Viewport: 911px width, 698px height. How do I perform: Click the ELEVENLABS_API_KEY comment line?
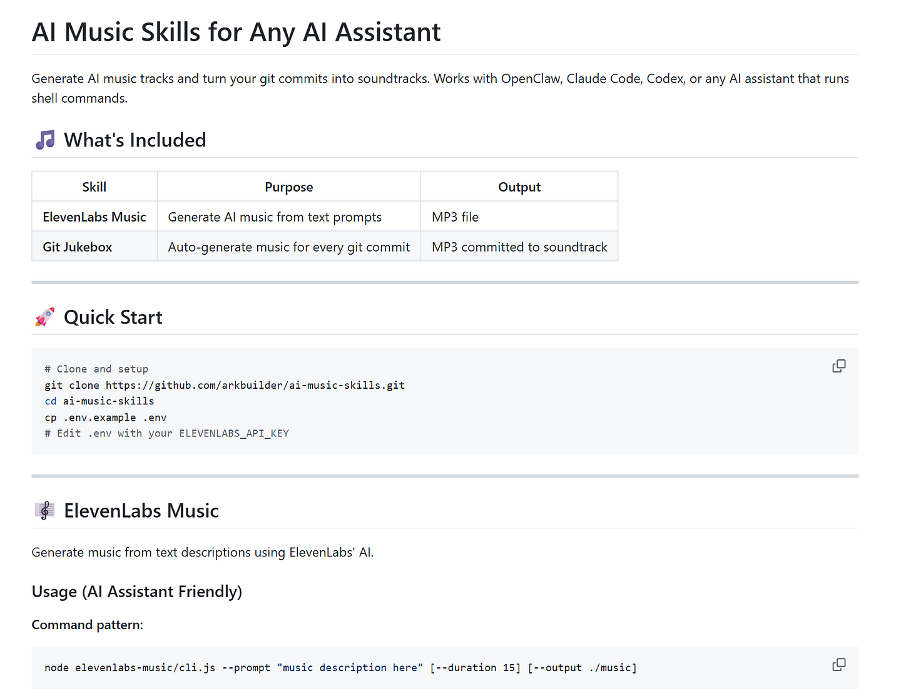pyautogui.click(x=167, y=433)
